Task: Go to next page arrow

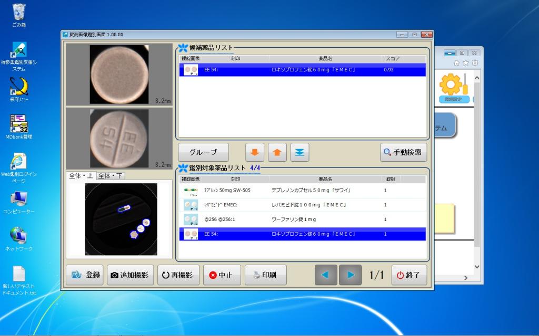Action: pyautogui.click(x=350, y=275)
